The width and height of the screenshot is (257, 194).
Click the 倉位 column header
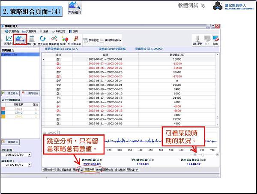point(59,55)
